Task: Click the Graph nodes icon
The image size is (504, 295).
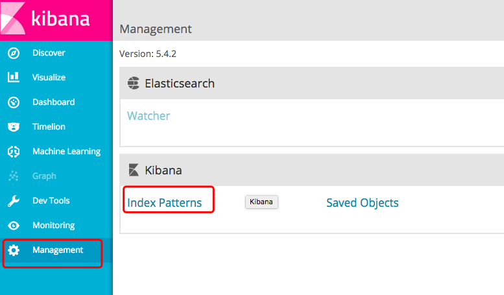Action: click(14, 176)
